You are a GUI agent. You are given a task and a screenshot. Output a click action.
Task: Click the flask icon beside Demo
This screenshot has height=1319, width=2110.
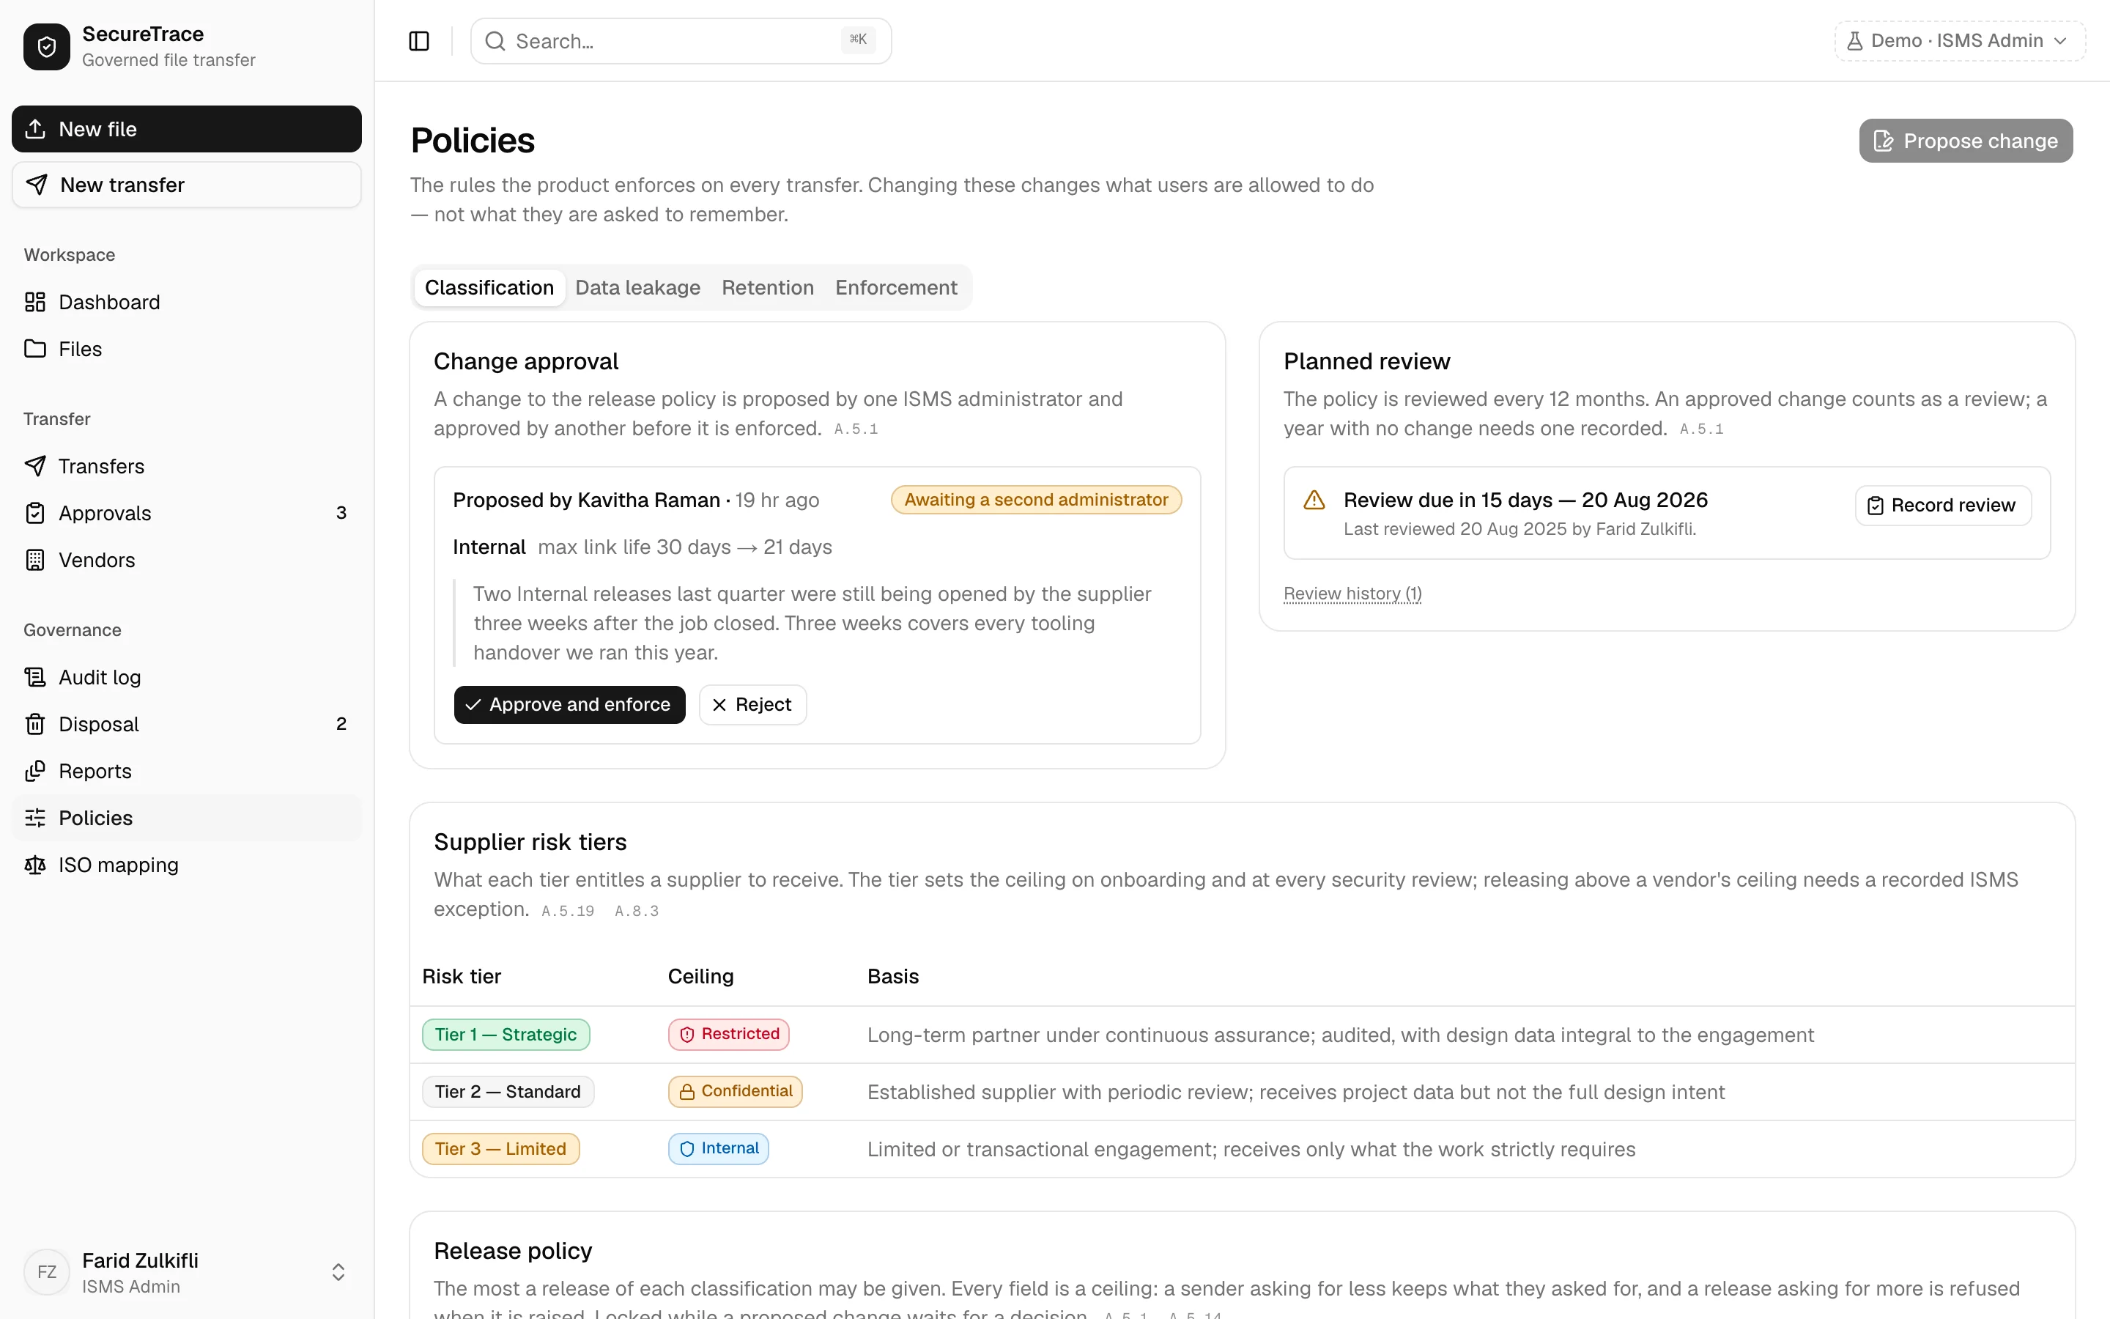pos(1854,41)
